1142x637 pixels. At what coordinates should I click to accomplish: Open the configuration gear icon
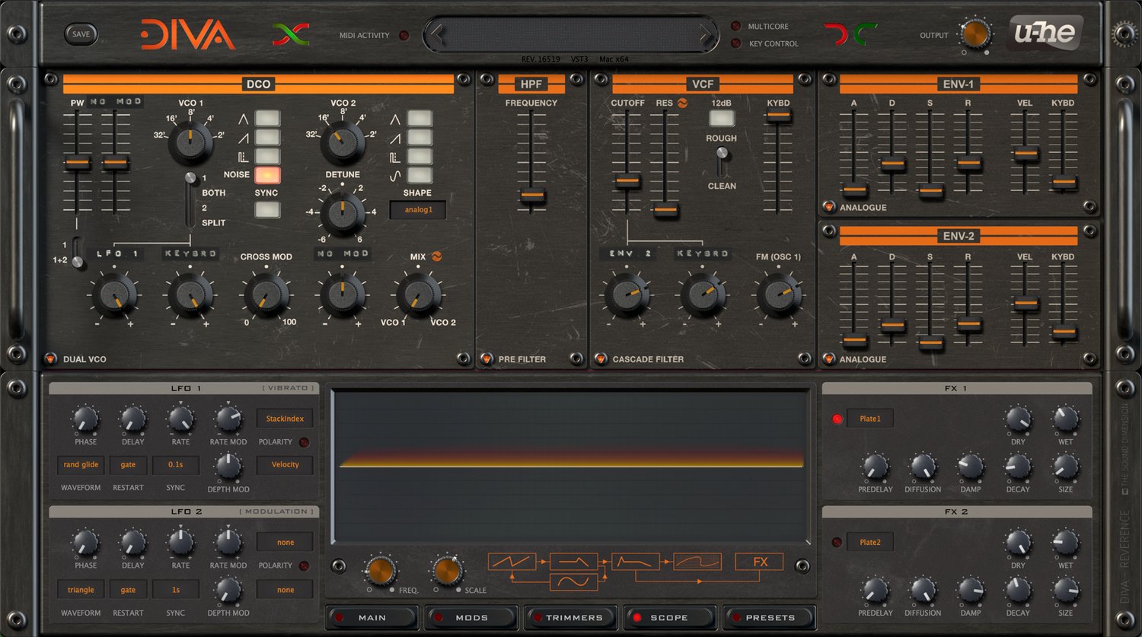click(1123, 33)
